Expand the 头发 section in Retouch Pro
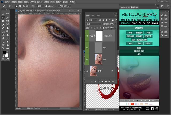The image size is (171, 115). (139, 54)
